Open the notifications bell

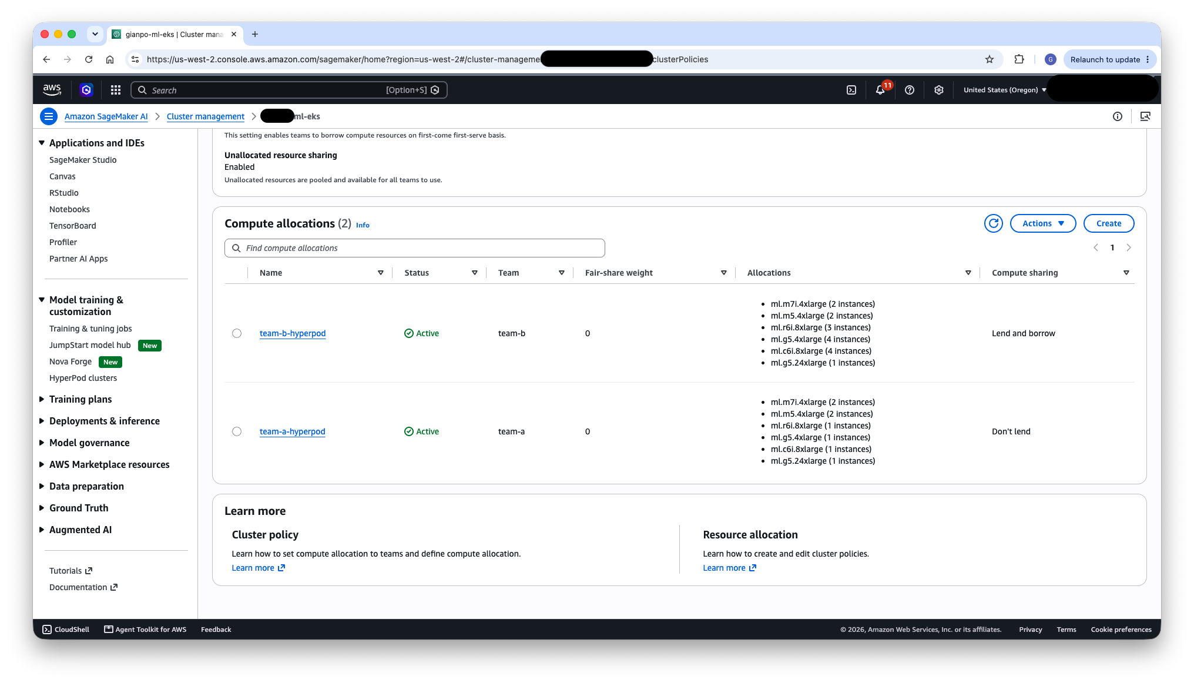880,90
